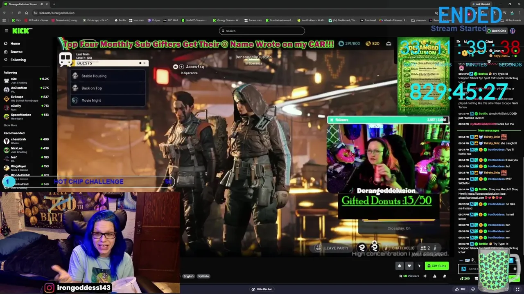
Task: Open recommended channel feef
Action: (x=27, y=159)
